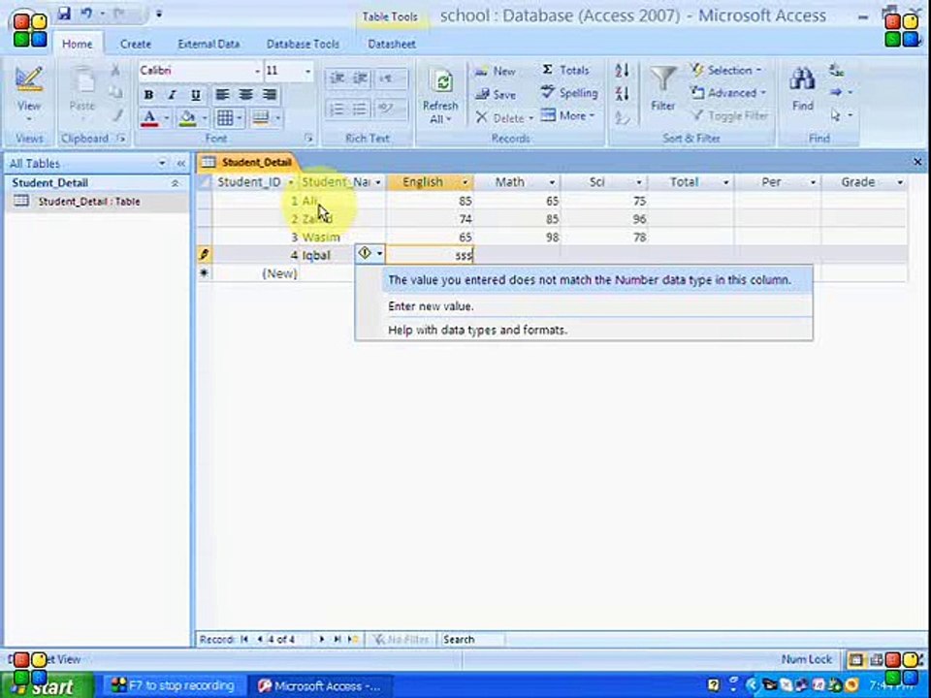Viewport: 931px width, 698px height.
Task: Click Save record button
Action: tap(496, 94)
